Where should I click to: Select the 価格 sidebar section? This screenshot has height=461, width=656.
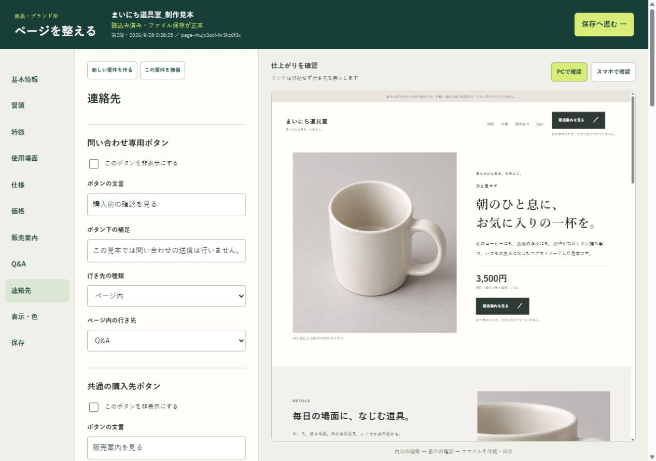[x=37, y=211]
